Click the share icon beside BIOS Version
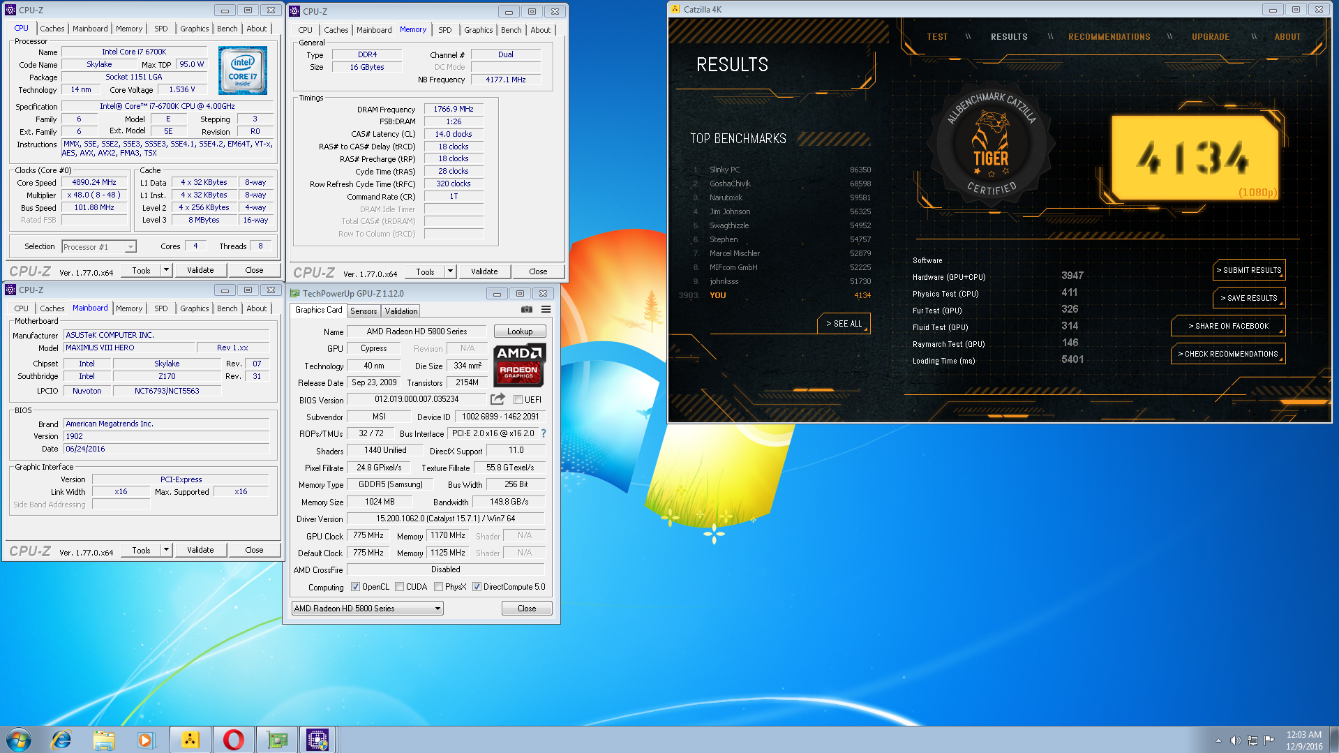The width and height of the screenshot is (1339, 753). [498, 399]
